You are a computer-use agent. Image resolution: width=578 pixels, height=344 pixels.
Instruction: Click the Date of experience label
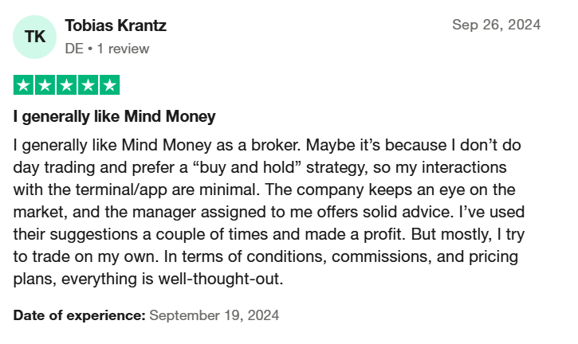click(x=79, y=315)
